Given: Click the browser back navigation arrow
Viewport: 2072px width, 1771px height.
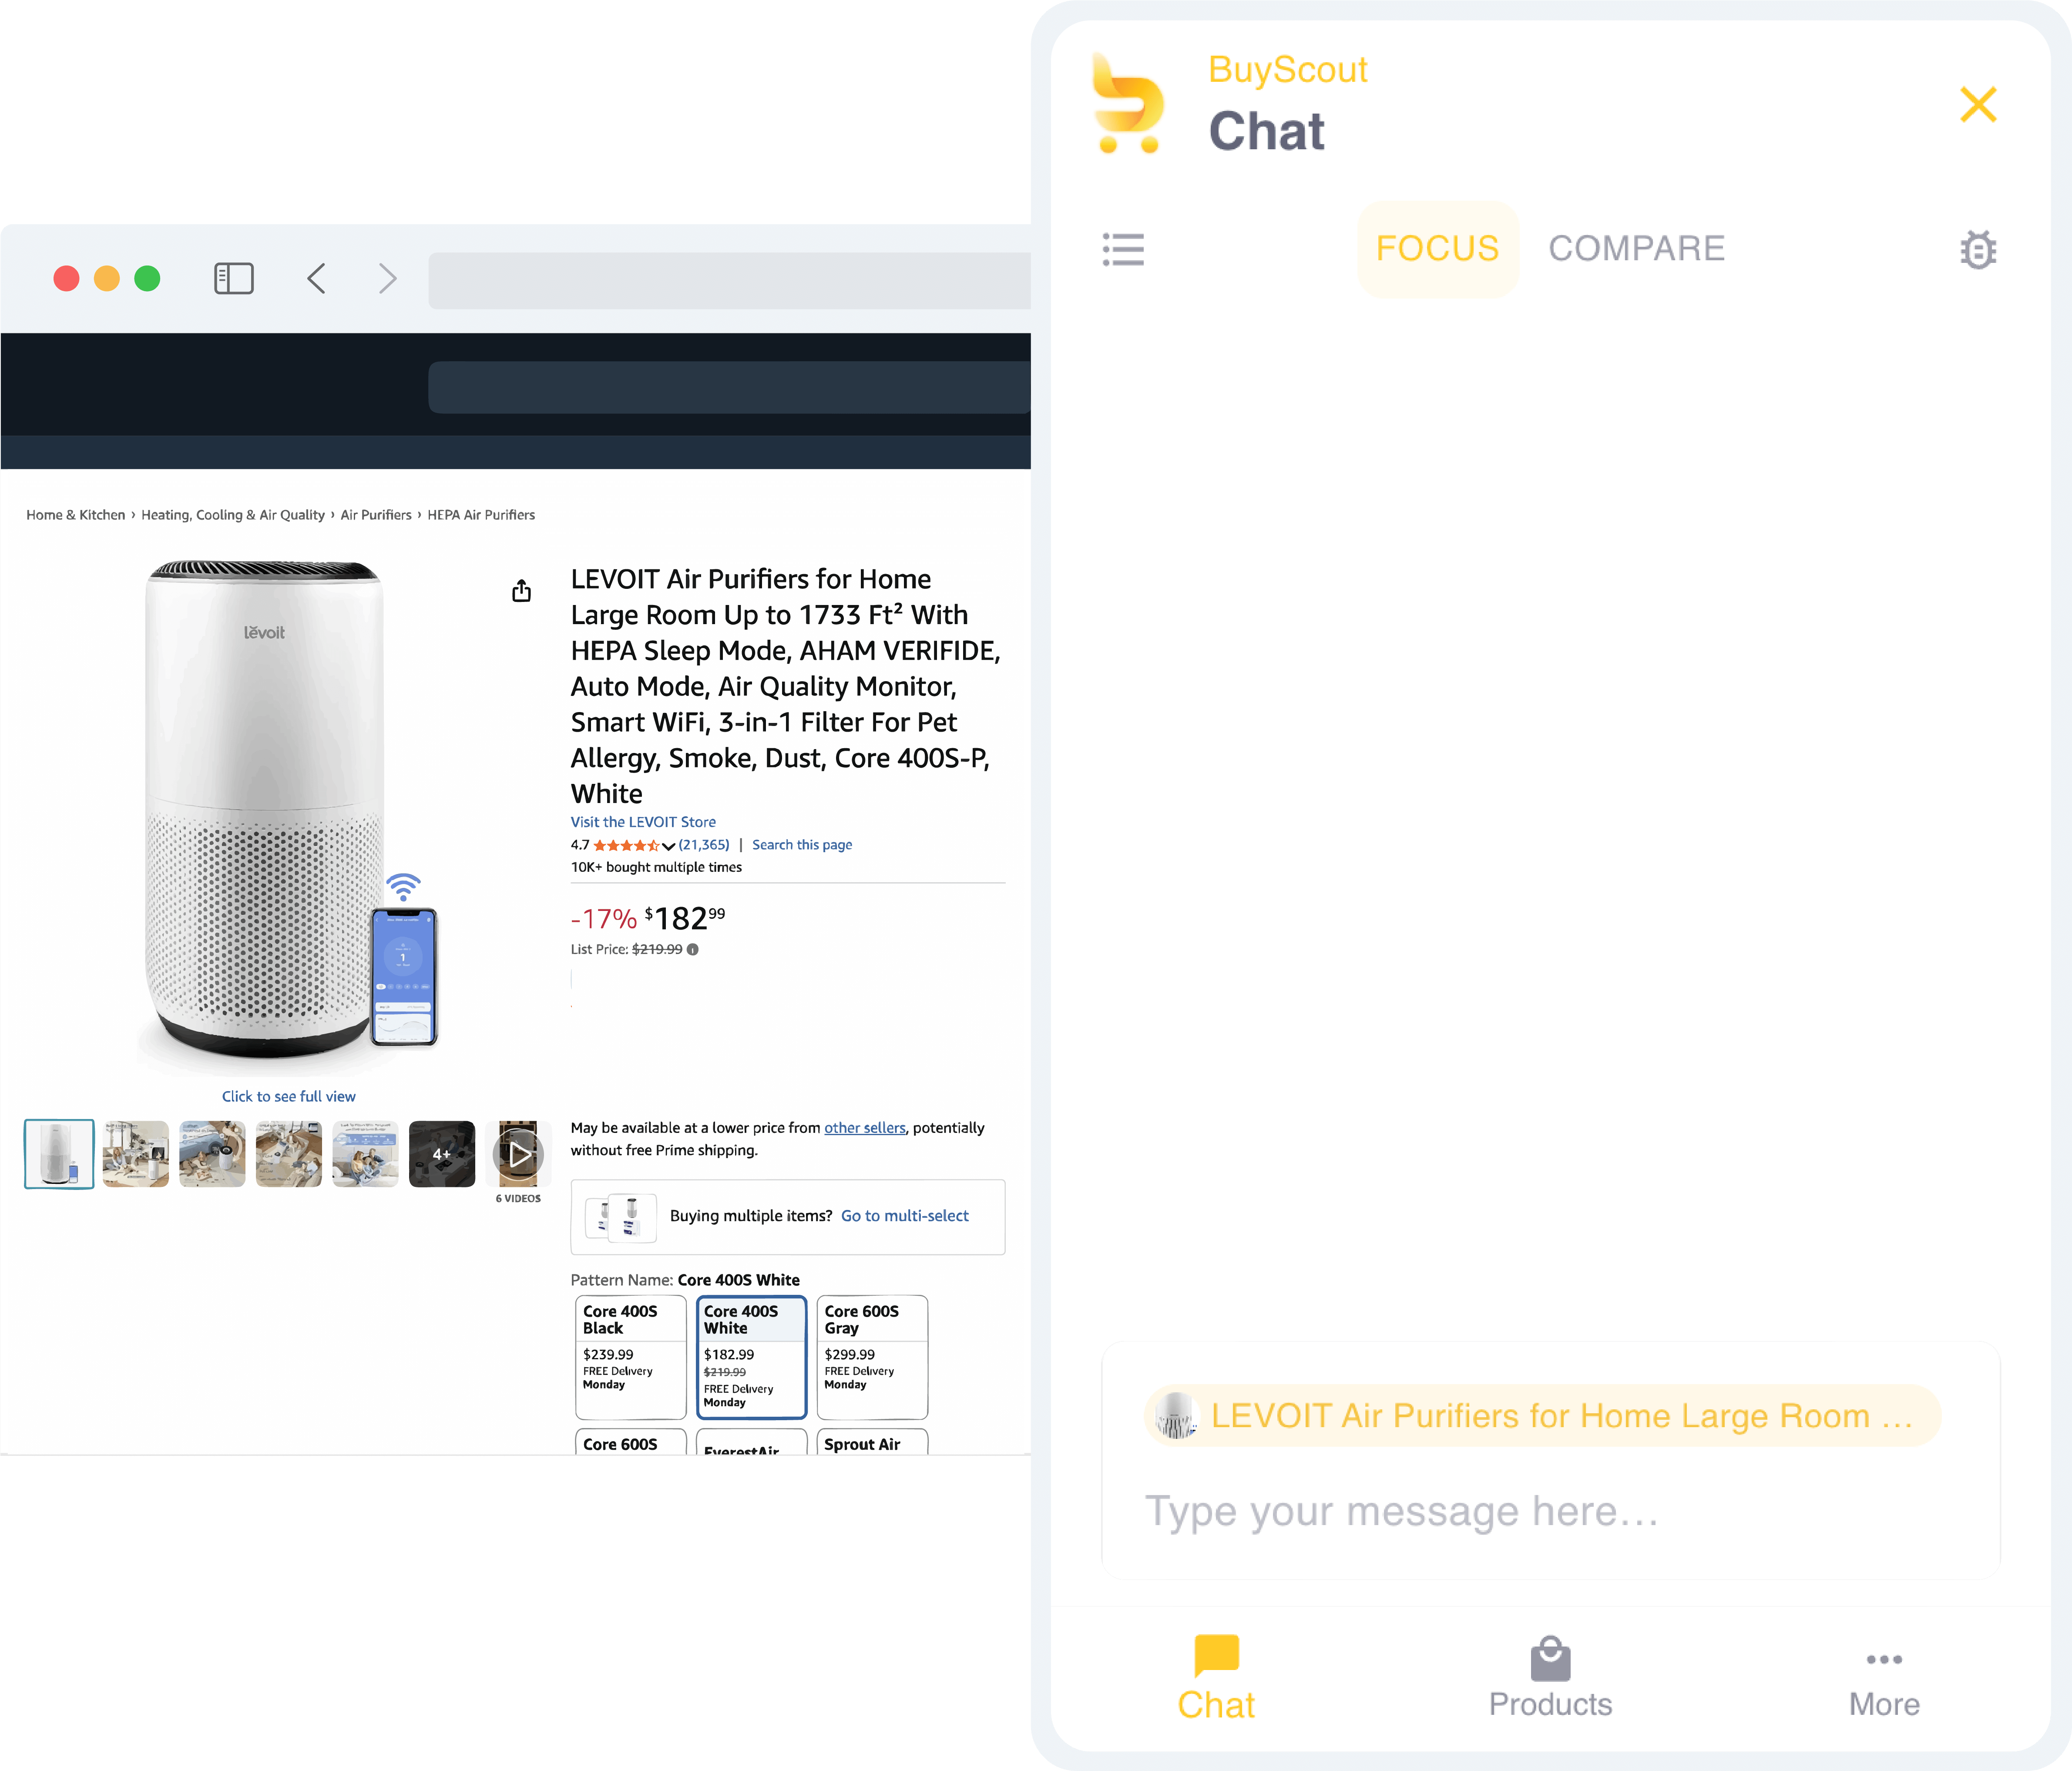Looking at the screenshot, I should pos(316,278).
